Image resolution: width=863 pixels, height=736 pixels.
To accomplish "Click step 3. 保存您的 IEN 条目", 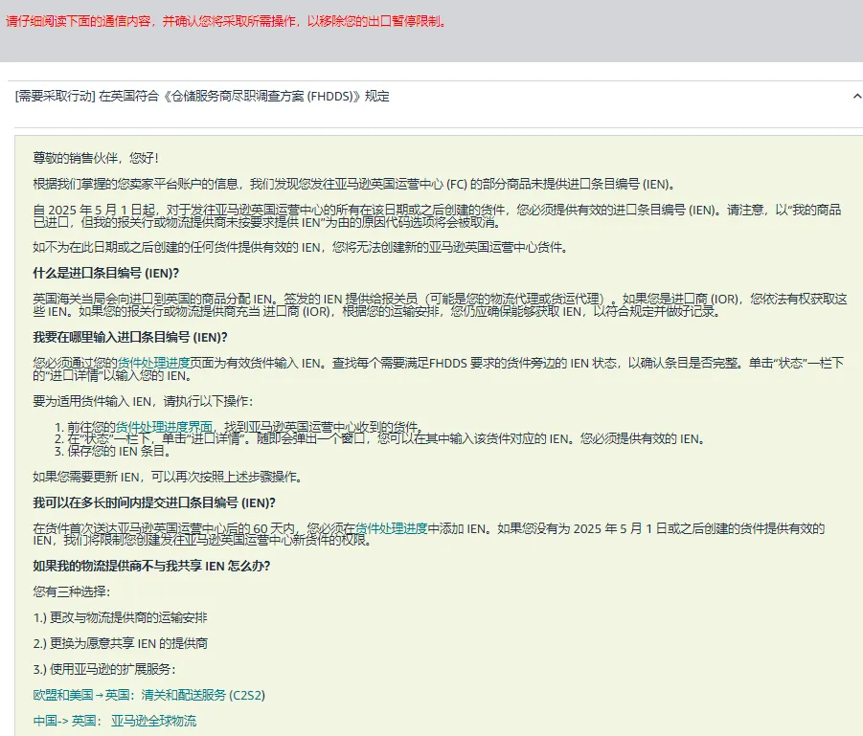I will 113,452.
